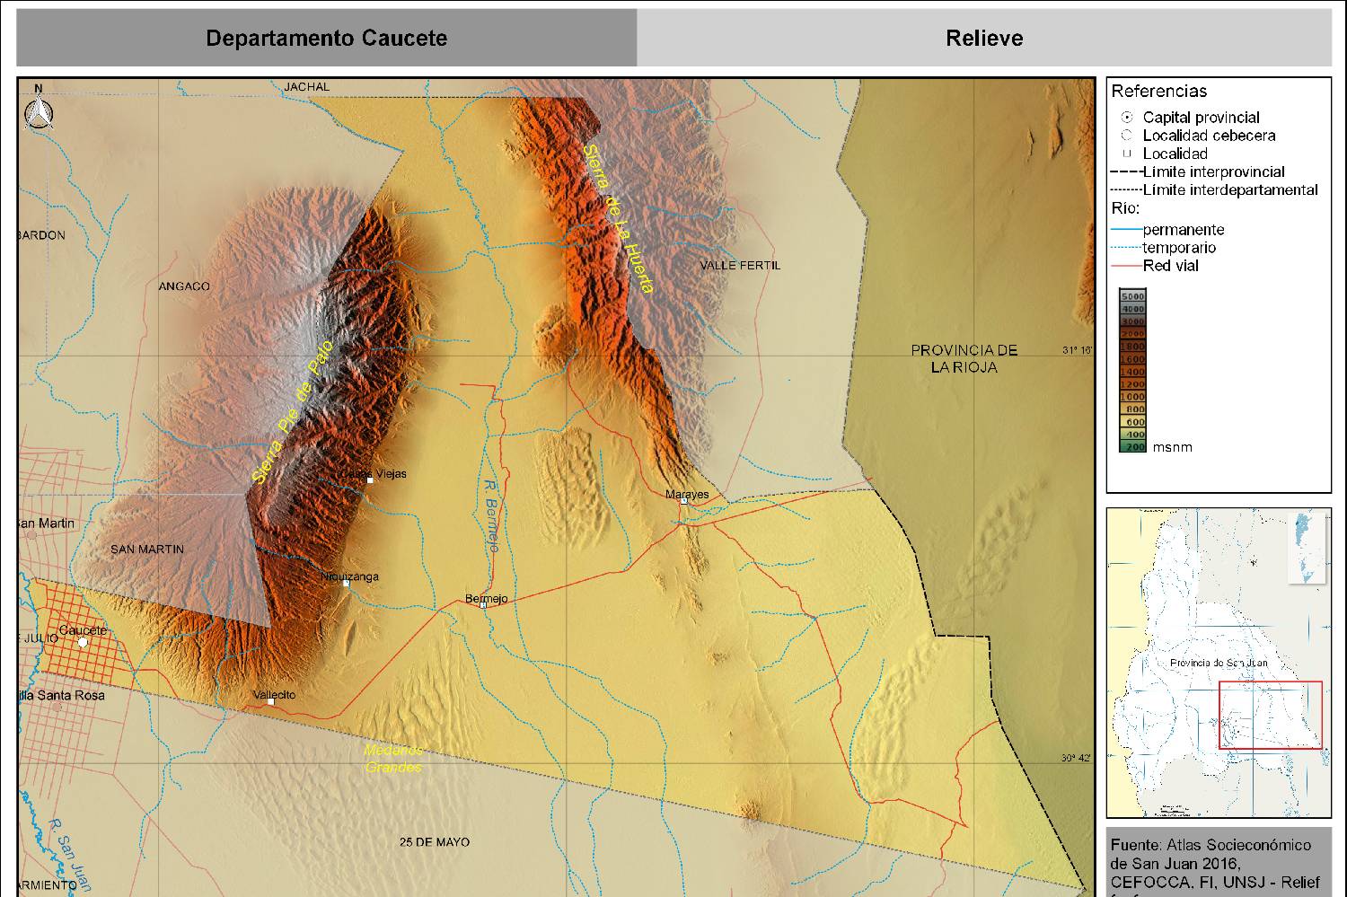Click the 30° 42' latitude label
1347x897 pixels.
pyautogui.click(x=1076, y=758)
